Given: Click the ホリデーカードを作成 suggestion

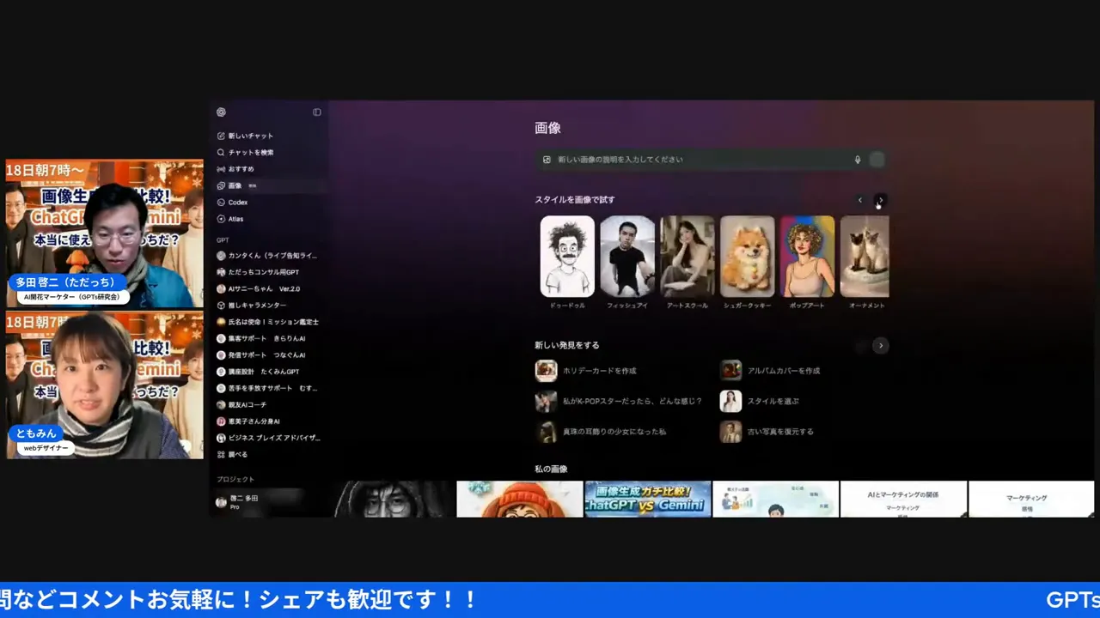Looking at the screenshot, I should (x=602, y=370).
